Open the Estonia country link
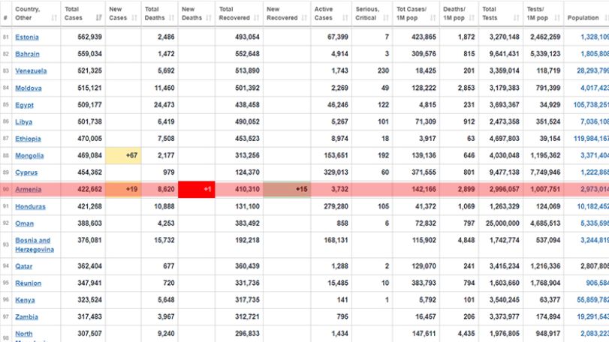This screenshot has height=342, width=609. click(x=27, y=37)
